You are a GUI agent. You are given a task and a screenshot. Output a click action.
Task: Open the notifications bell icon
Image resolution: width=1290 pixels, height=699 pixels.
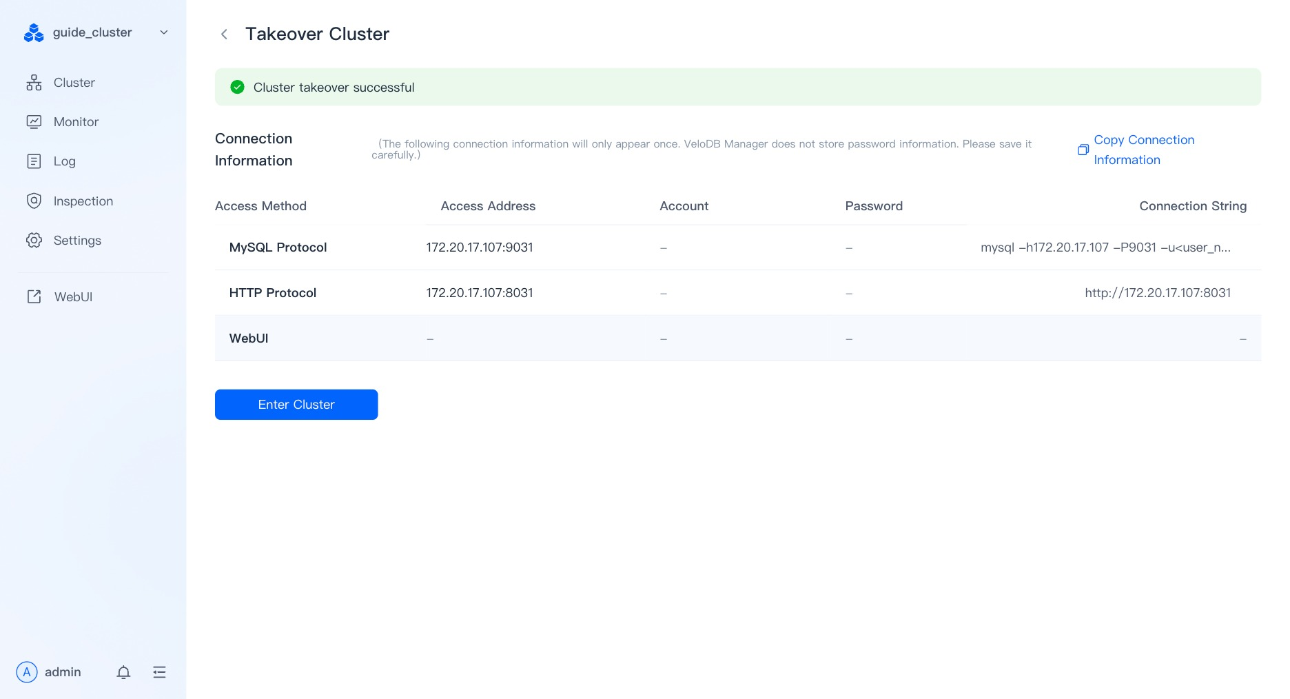(123, 672)
